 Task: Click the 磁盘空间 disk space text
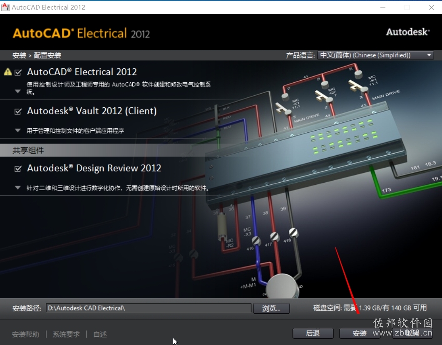coord(370,308)
